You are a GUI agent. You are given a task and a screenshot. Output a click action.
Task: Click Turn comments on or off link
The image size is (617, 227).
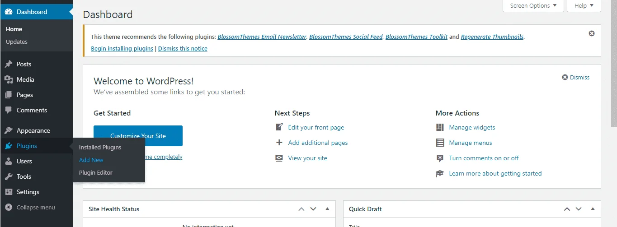[484, 158]
